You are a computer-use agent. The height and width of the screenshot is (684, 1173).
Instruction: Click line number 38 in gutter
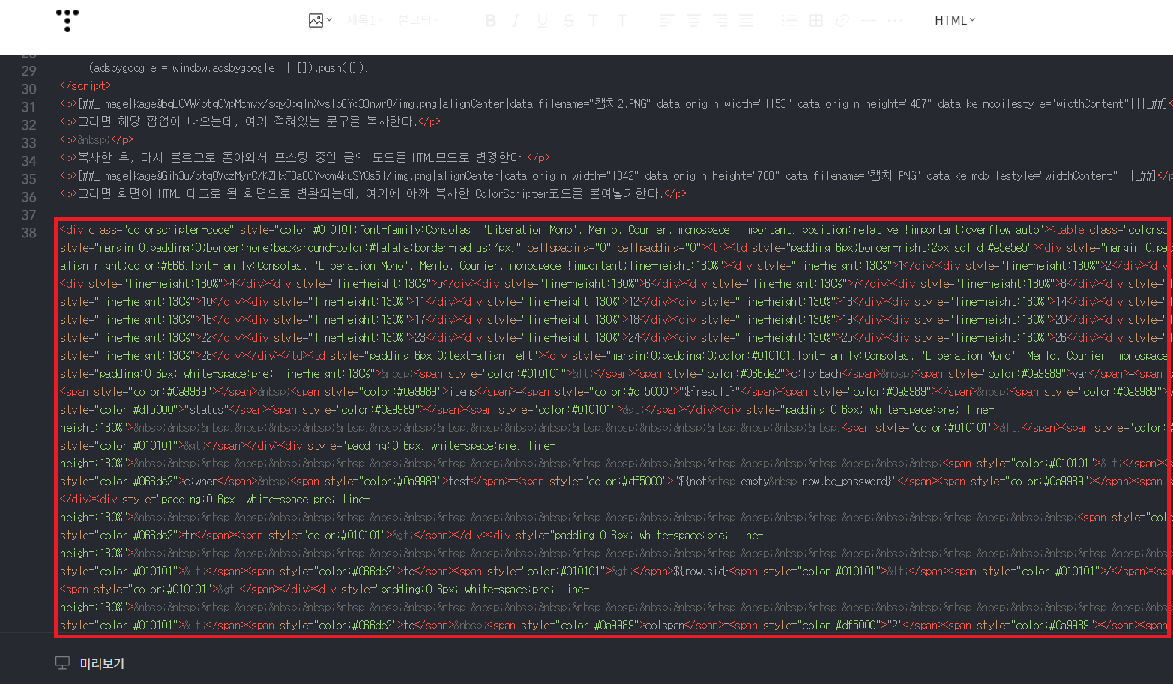(28, 233)
